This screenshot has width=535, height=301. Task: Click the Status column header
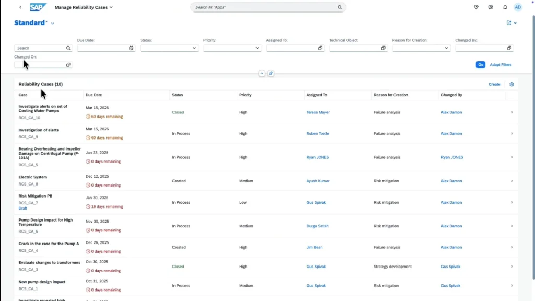(x=178, y=95)
